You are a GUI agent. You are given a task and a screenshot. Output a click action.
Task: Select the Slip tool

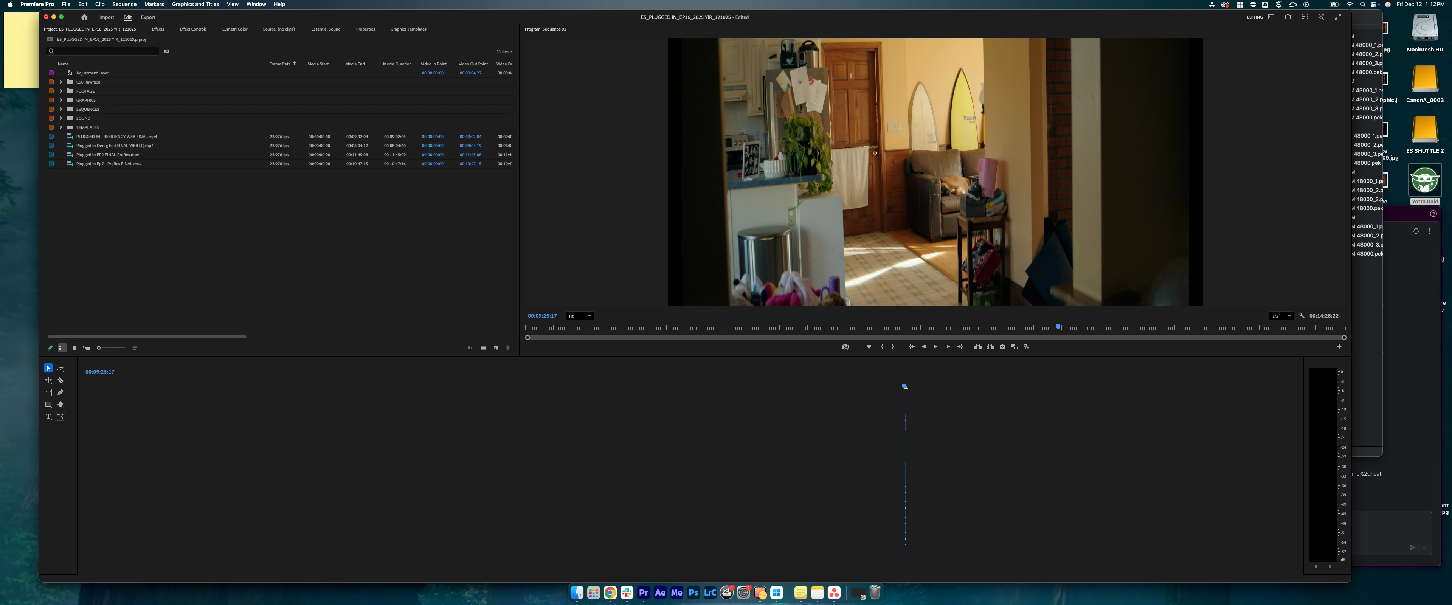tap(48, 392)
